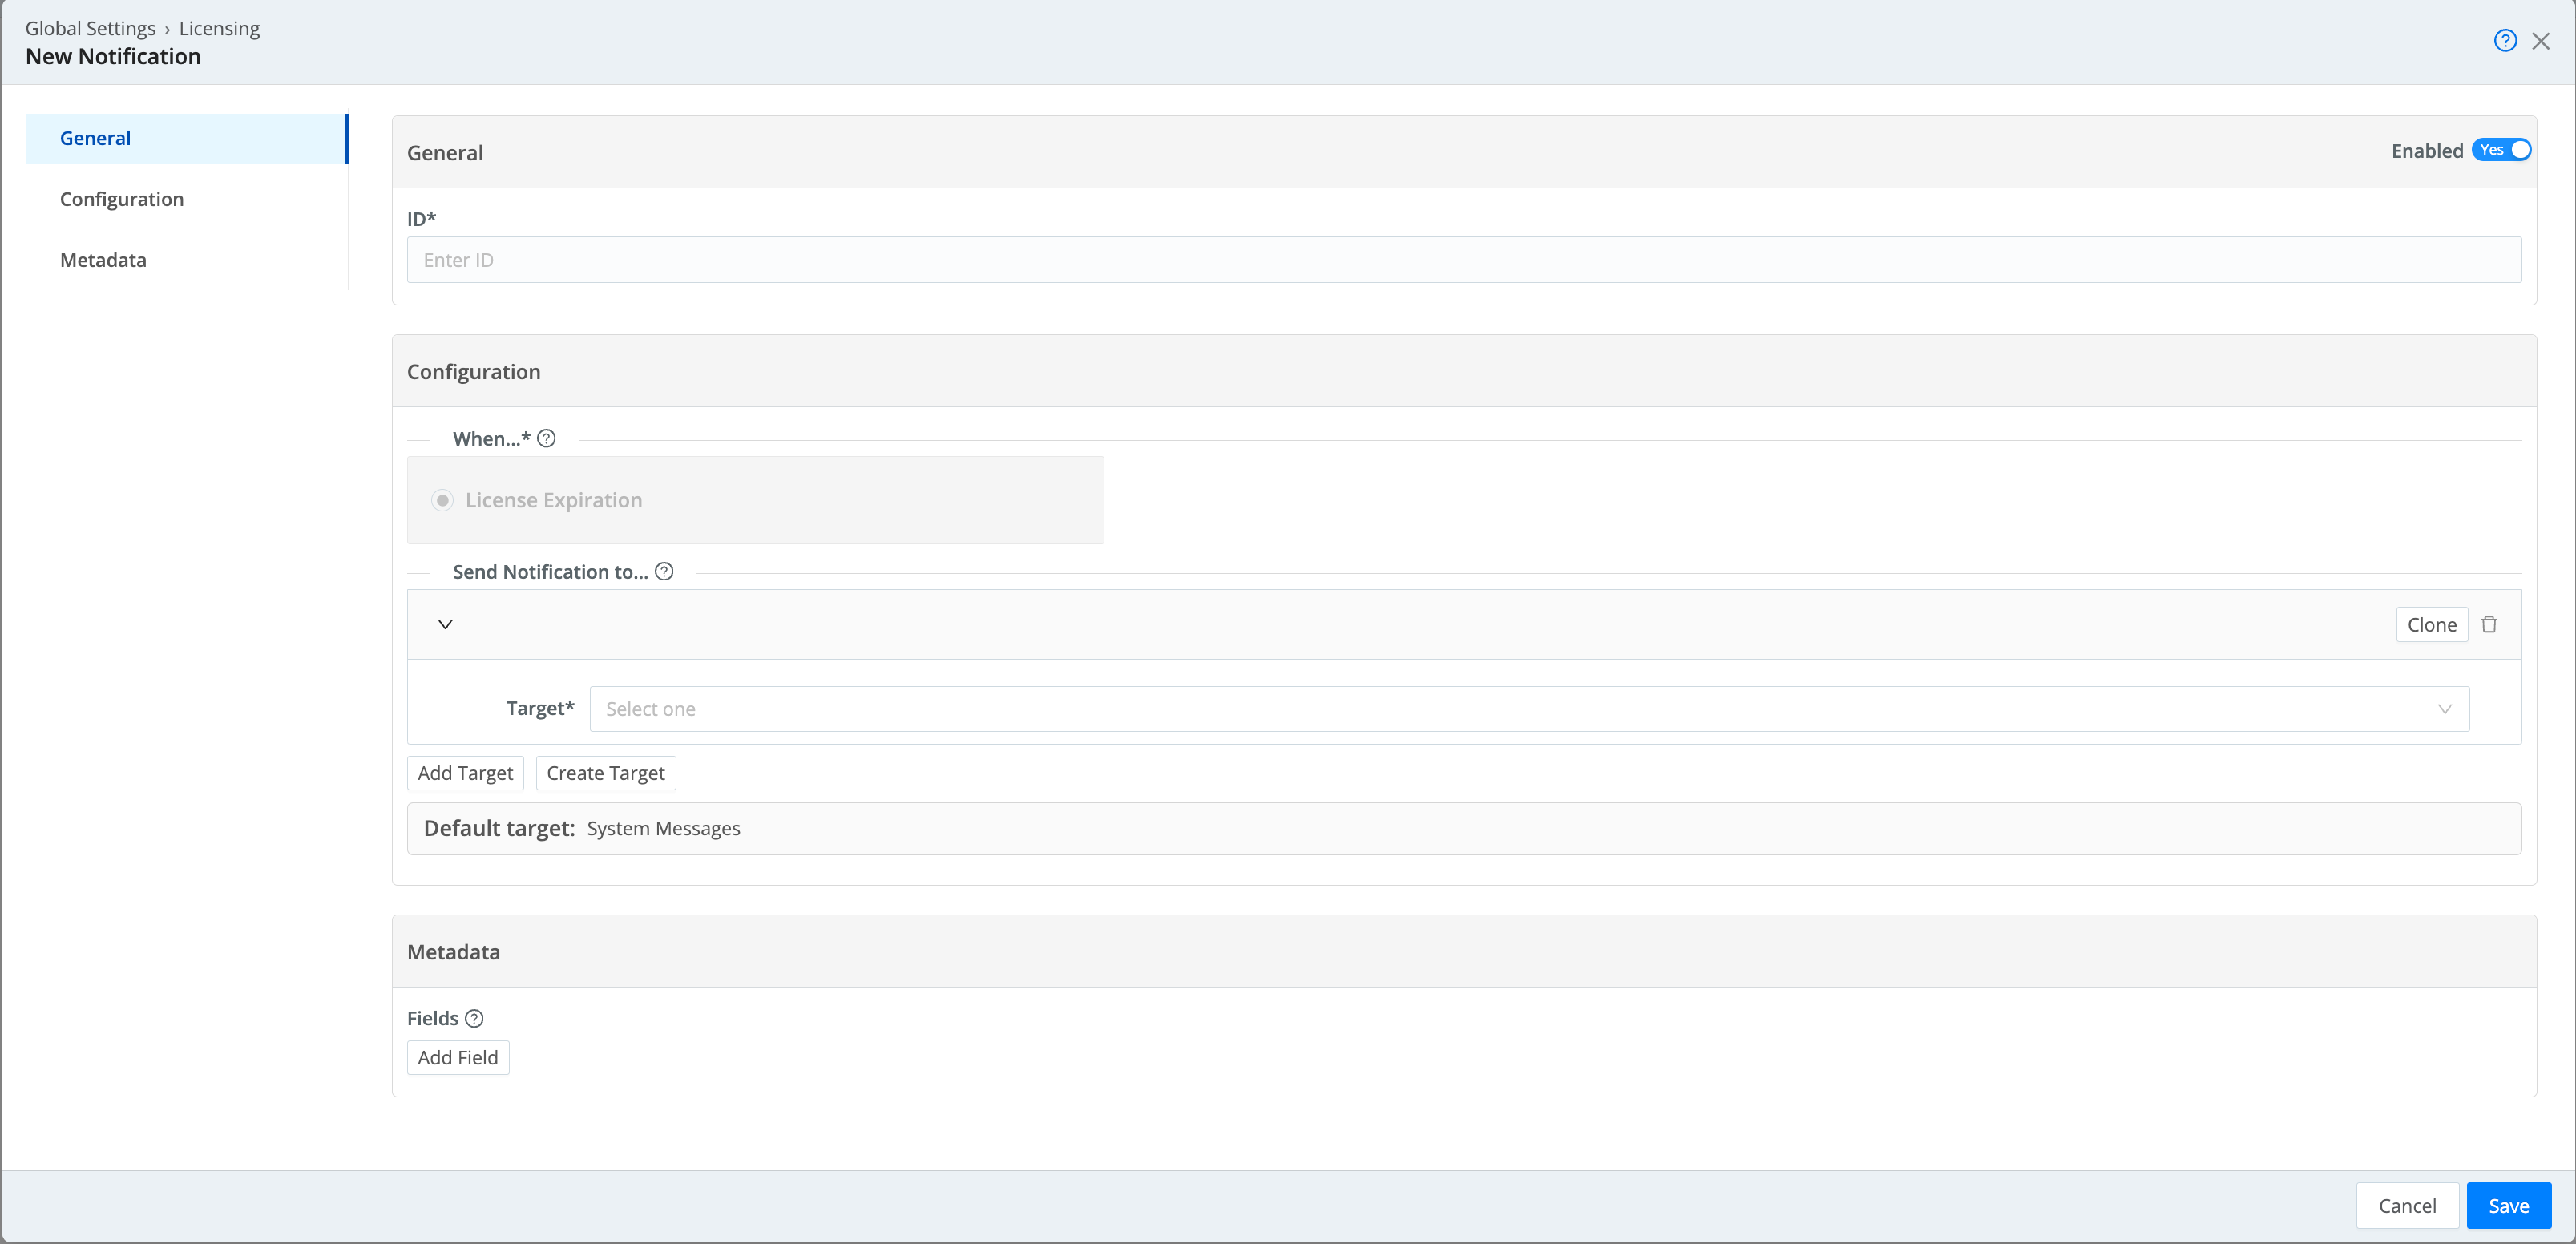This screenshot has width=2576, height=1244.
Task: Click the Create Target button
Action: pyautogui.click(x=605, y=772)
